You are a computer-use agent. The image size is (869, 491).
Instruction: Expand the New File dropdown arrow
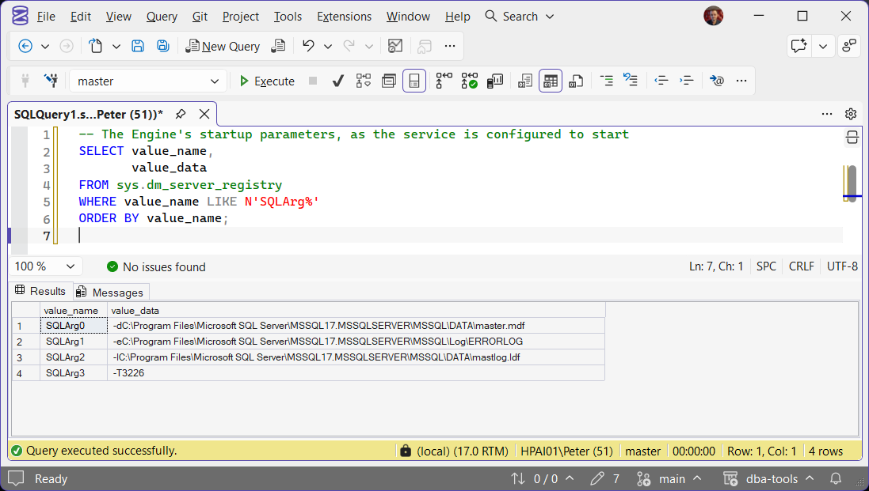tap(116, 47)
